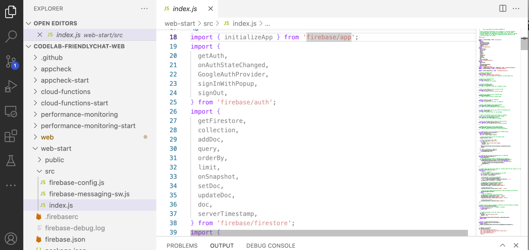Open the Testing flask icon

coord(11,161)
